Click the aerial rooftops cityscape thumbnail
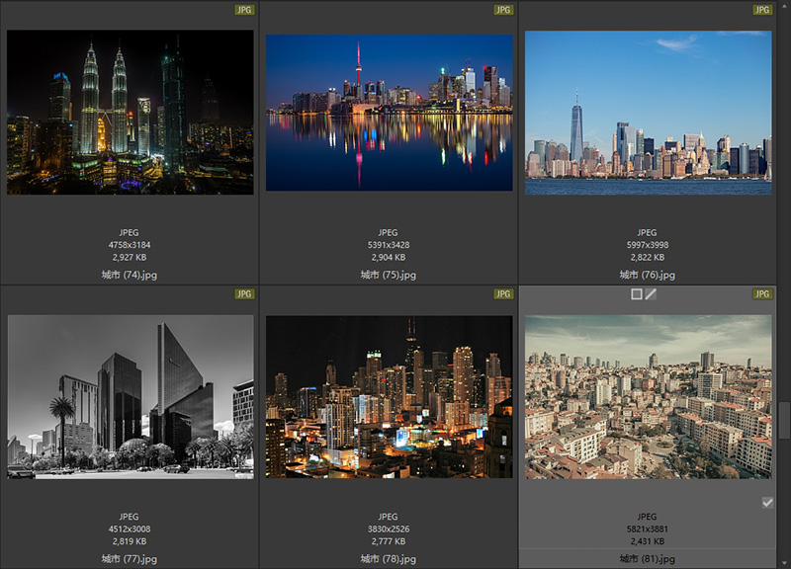The width and height of the screenshot is (791, 569). pyautogui.click(x=648, y=397)
